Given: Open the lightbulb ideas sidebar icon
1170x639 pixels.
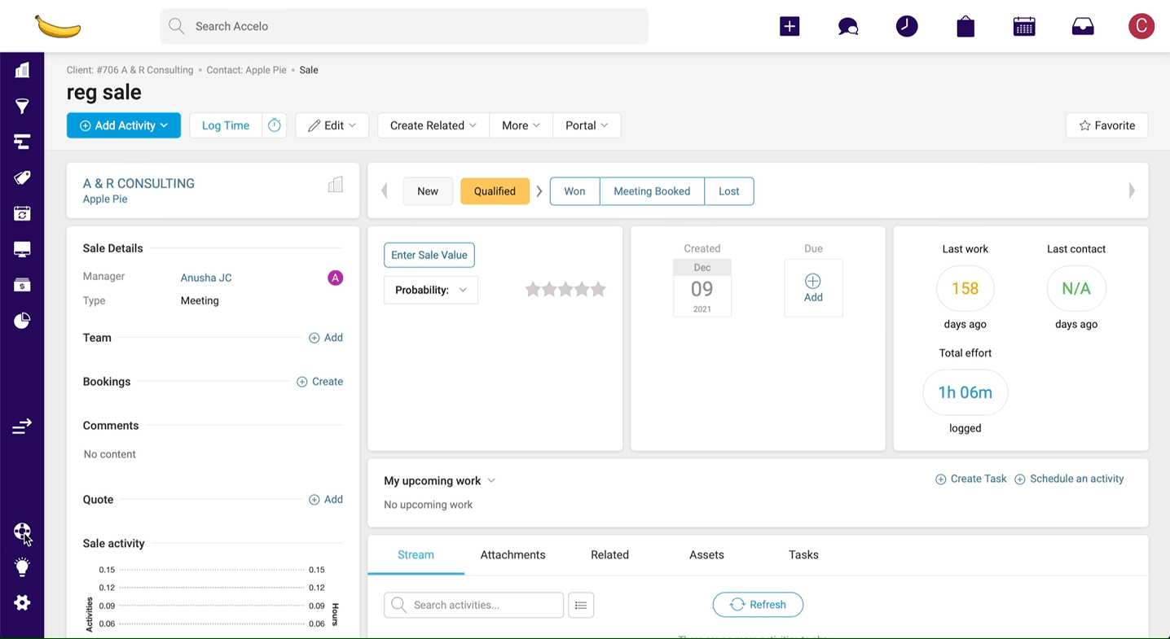Looking at the screenshot, I should click(22, 567).
